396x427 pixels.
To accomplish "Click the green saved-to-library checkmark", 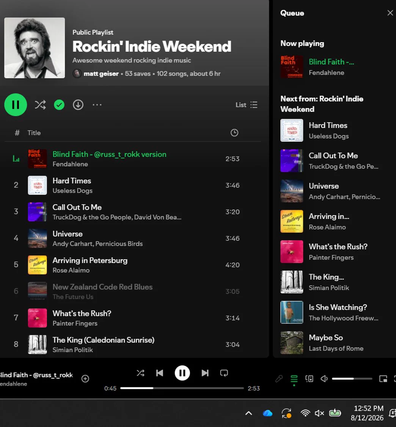I will pyautogui.click(x=59, y=105).
